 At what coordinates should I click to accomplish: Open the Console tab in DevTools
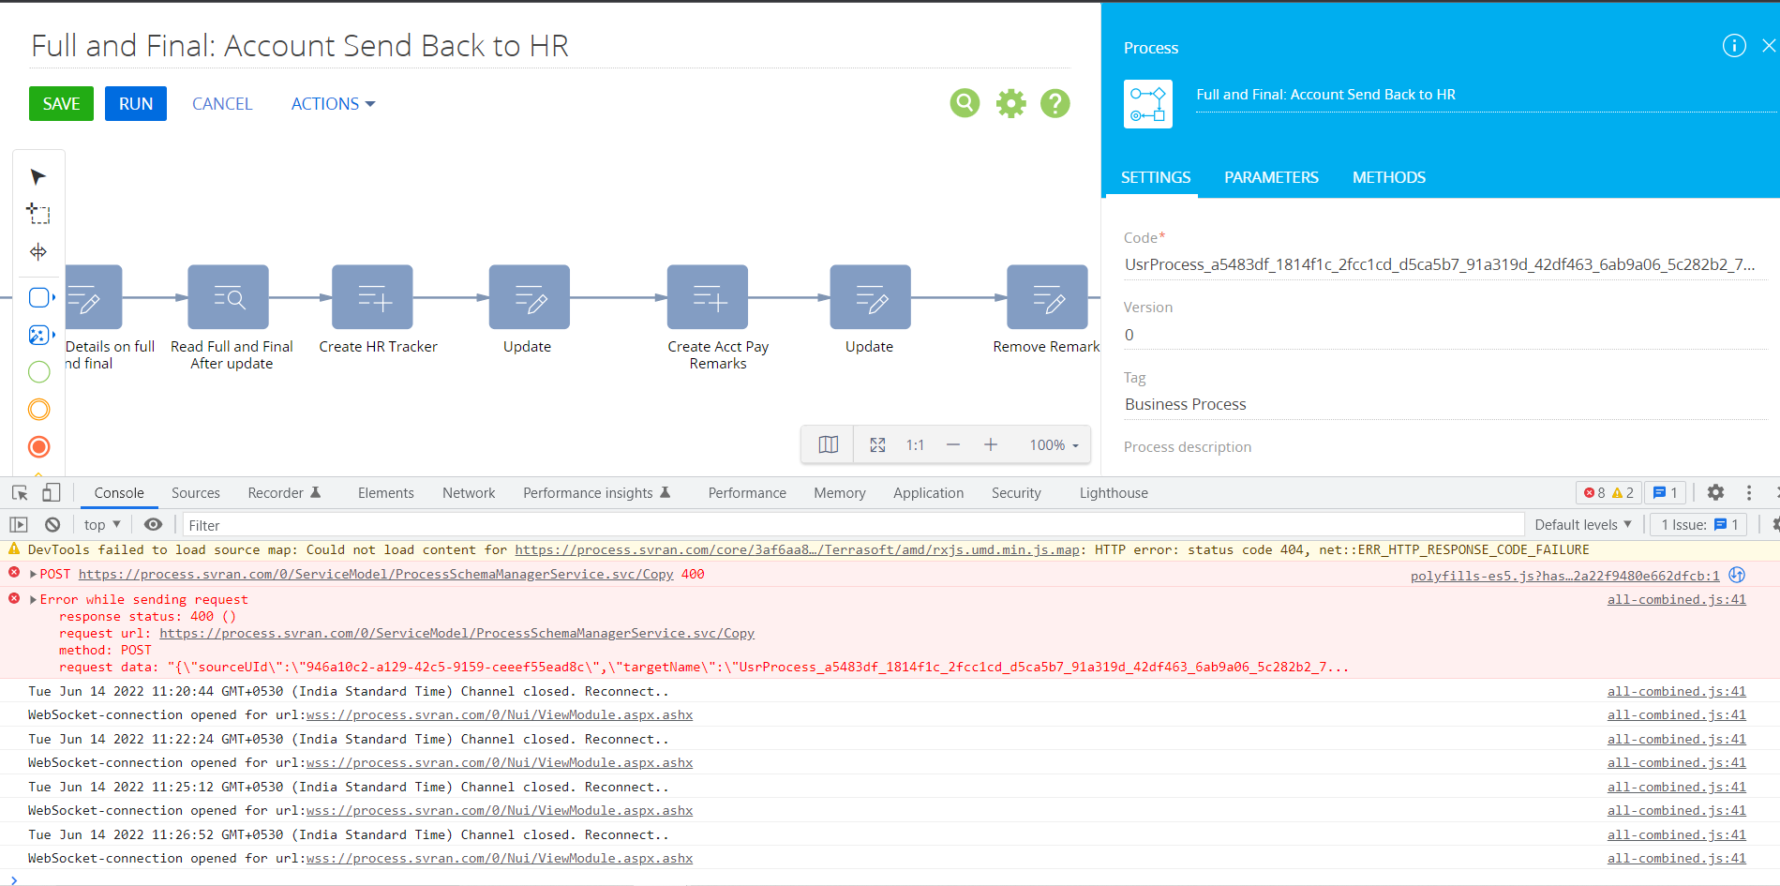pyautogui.click(x=119, y=493)
